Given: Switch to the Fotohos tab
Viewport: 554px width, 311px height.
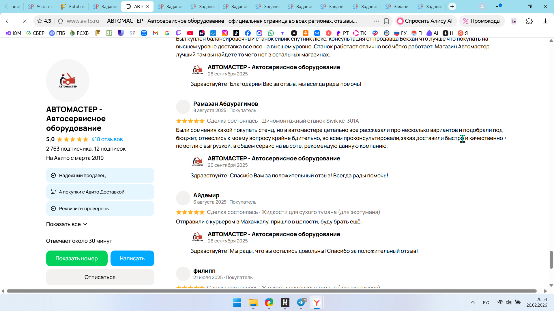Looking at the screenshot, I should 73,6.
